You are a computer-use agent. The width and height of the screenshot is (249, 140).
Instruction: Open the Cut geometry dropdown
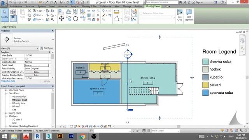43,15
